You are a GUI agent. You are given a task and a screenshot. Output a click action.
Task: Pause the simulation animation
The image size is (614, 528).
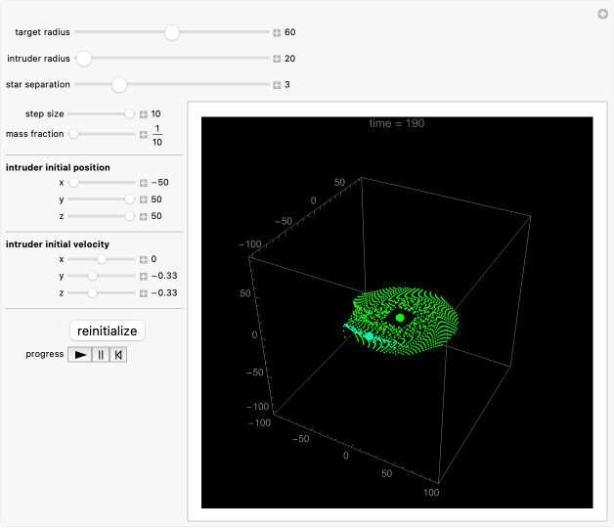[100, 355]
